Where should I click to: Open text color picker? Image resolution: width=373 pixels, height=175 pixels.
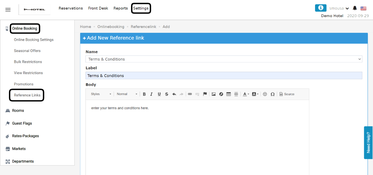(246, 94)
